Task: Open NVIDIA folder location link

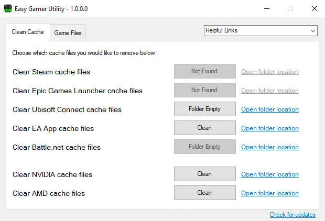Action: pyautogui.click(x=270, y=174)
